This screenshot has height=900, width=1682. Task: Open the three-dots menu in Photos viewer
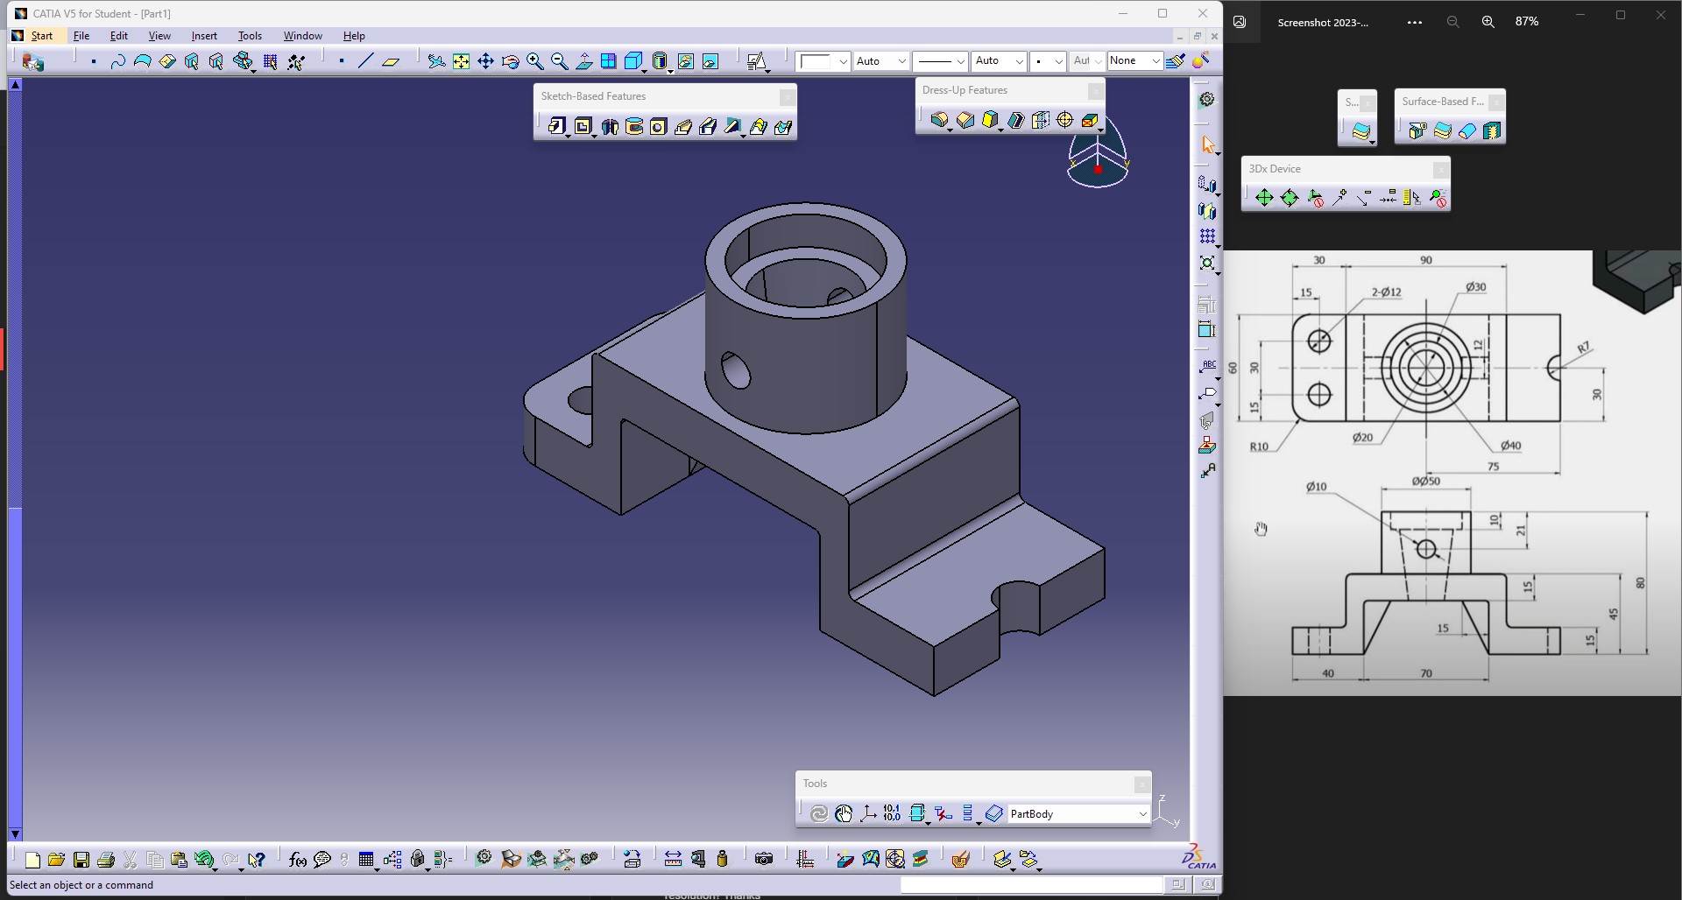(1415, 22)
